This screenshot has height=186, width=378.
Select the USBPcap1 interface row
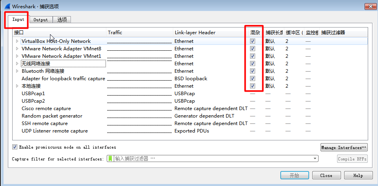click(x=33, y=93)
